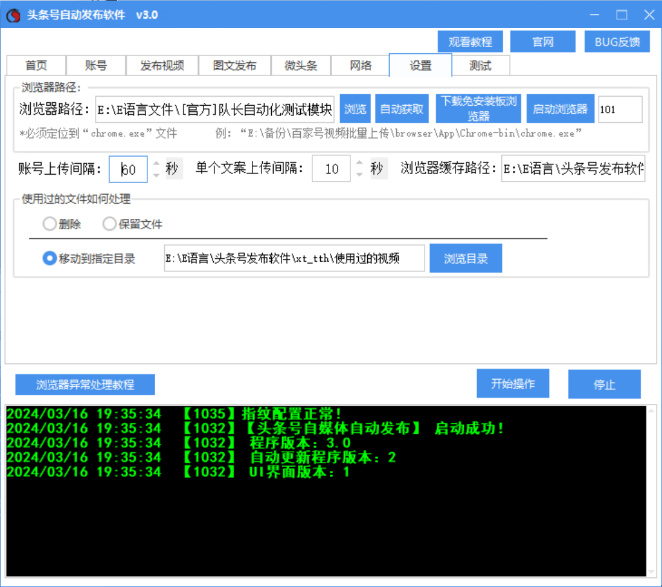Click the BUG反馈 feedback button

[x=617, y=42]
